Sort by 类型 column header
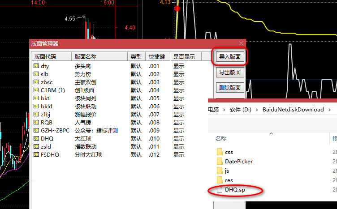 (137, 57)
